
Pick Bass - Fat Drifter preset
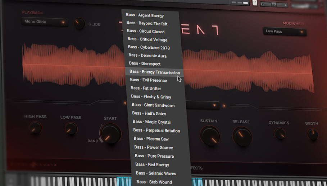click(146, 88)
